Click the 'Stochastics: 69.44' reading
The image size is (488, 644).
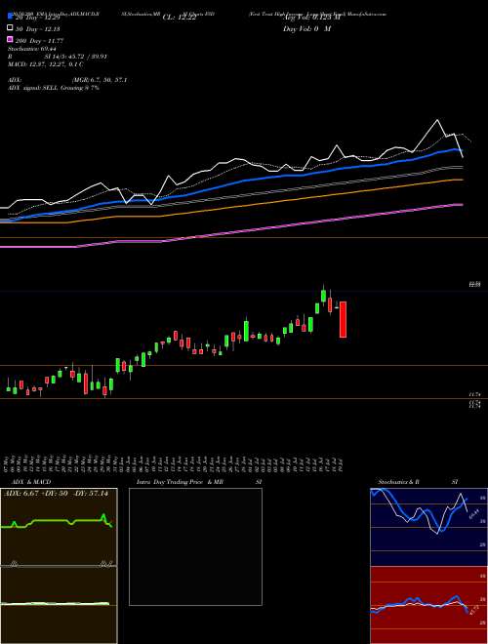pos(31,49)
